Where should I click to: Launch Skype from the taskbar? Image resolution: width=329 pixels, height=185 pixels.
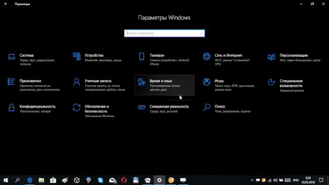tap(100, 180)
